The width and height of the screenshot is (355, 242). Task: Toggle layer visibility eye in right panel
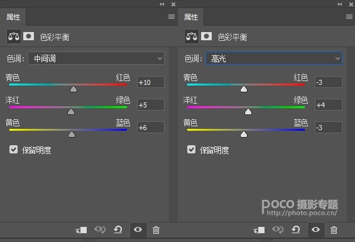tap(316, 230)
